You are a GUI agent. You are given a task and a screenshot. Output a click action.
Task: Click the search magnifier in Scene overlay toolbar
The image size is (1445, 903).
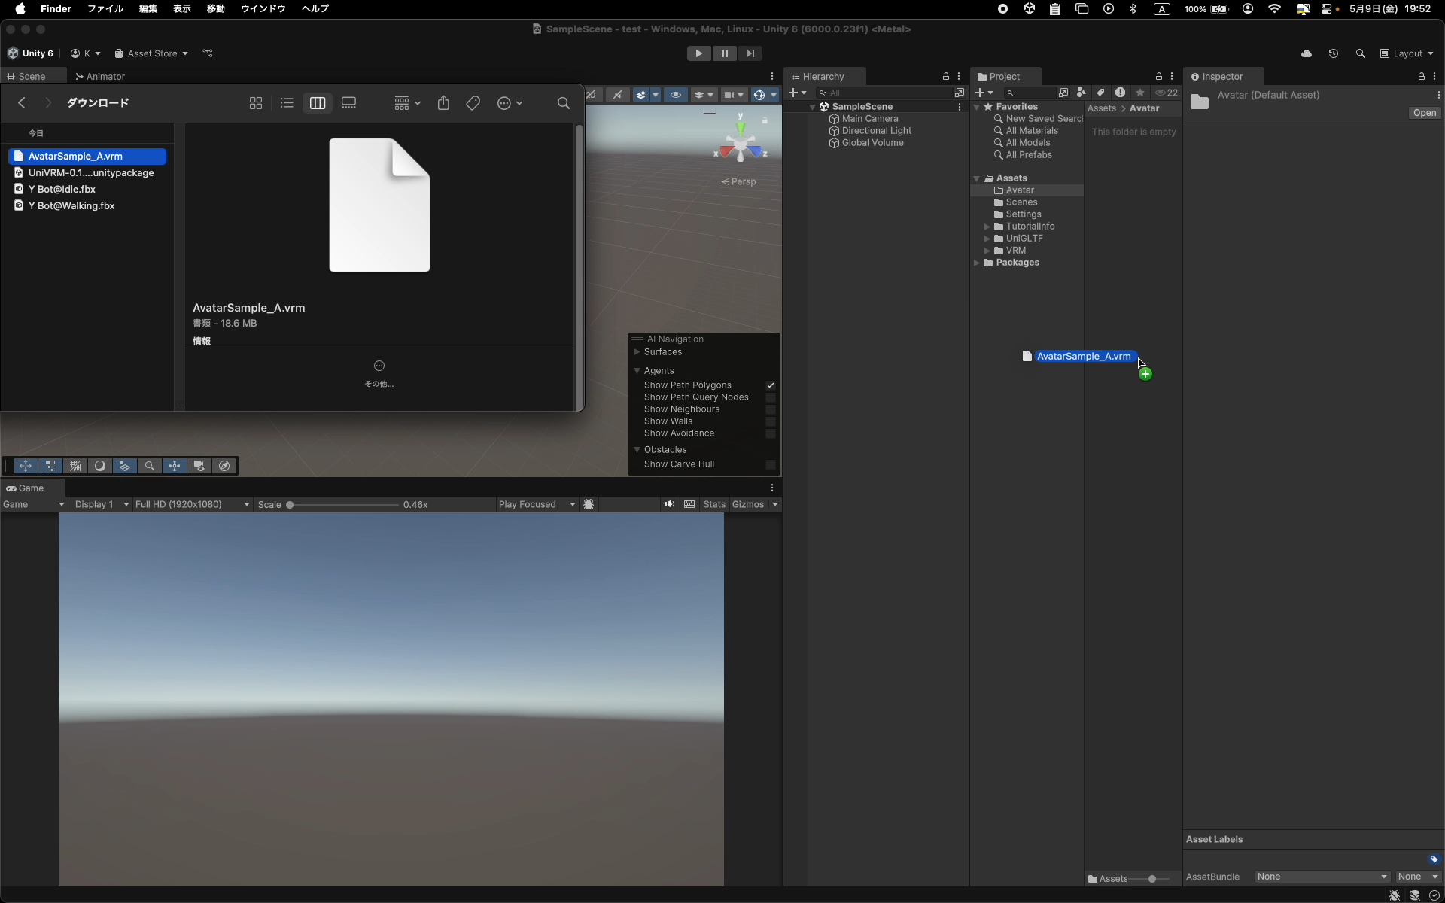[150, 466]
